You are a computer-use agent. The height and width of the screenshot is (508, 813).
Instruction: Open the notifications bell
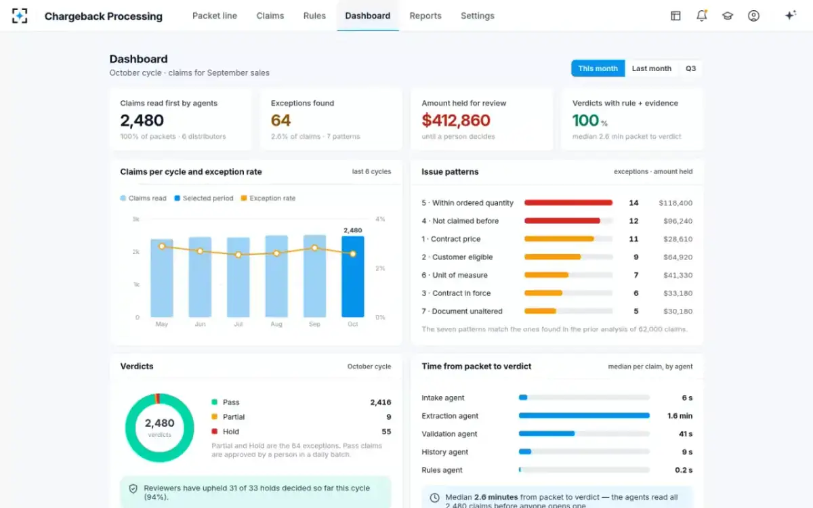pyautogui.click(x=702, y=16)
